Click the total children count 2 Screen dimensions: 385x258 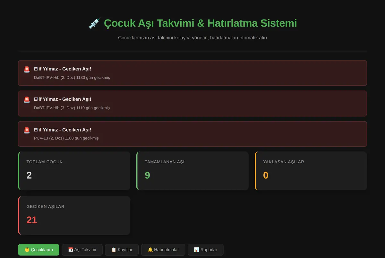pyautogui.click(x=29, y=175)
